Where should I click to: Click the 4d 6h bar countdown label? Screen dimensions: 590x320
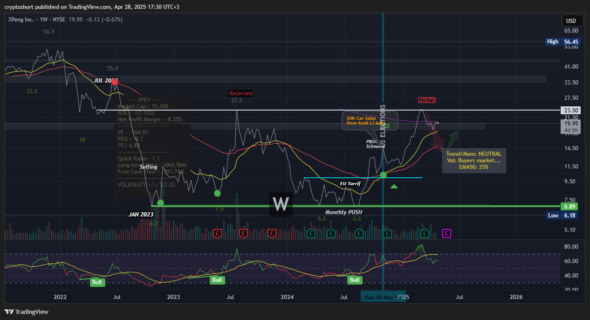[571, 130]
